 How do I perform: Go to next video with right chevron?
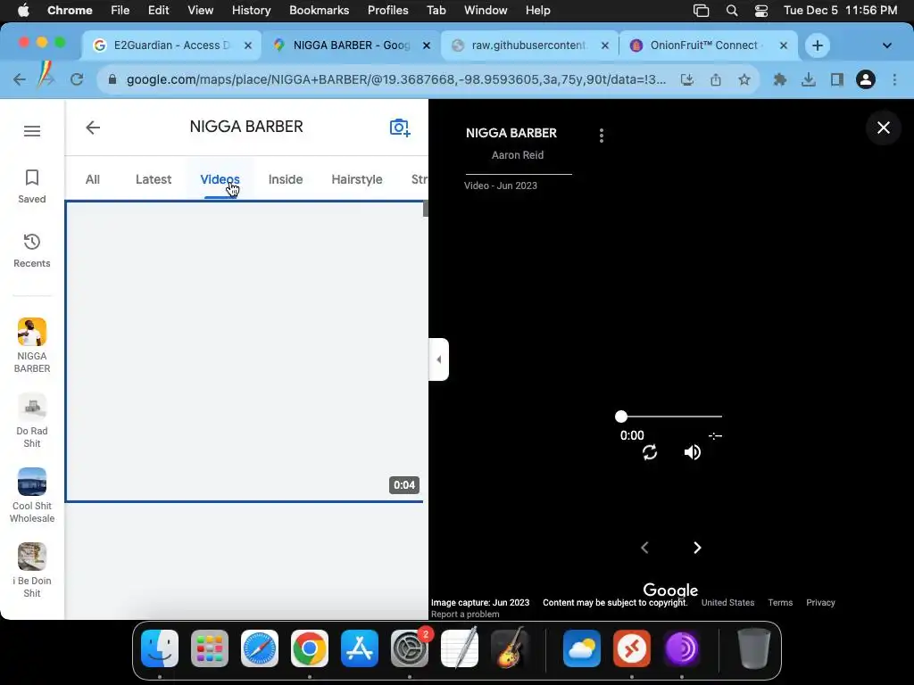697,548
